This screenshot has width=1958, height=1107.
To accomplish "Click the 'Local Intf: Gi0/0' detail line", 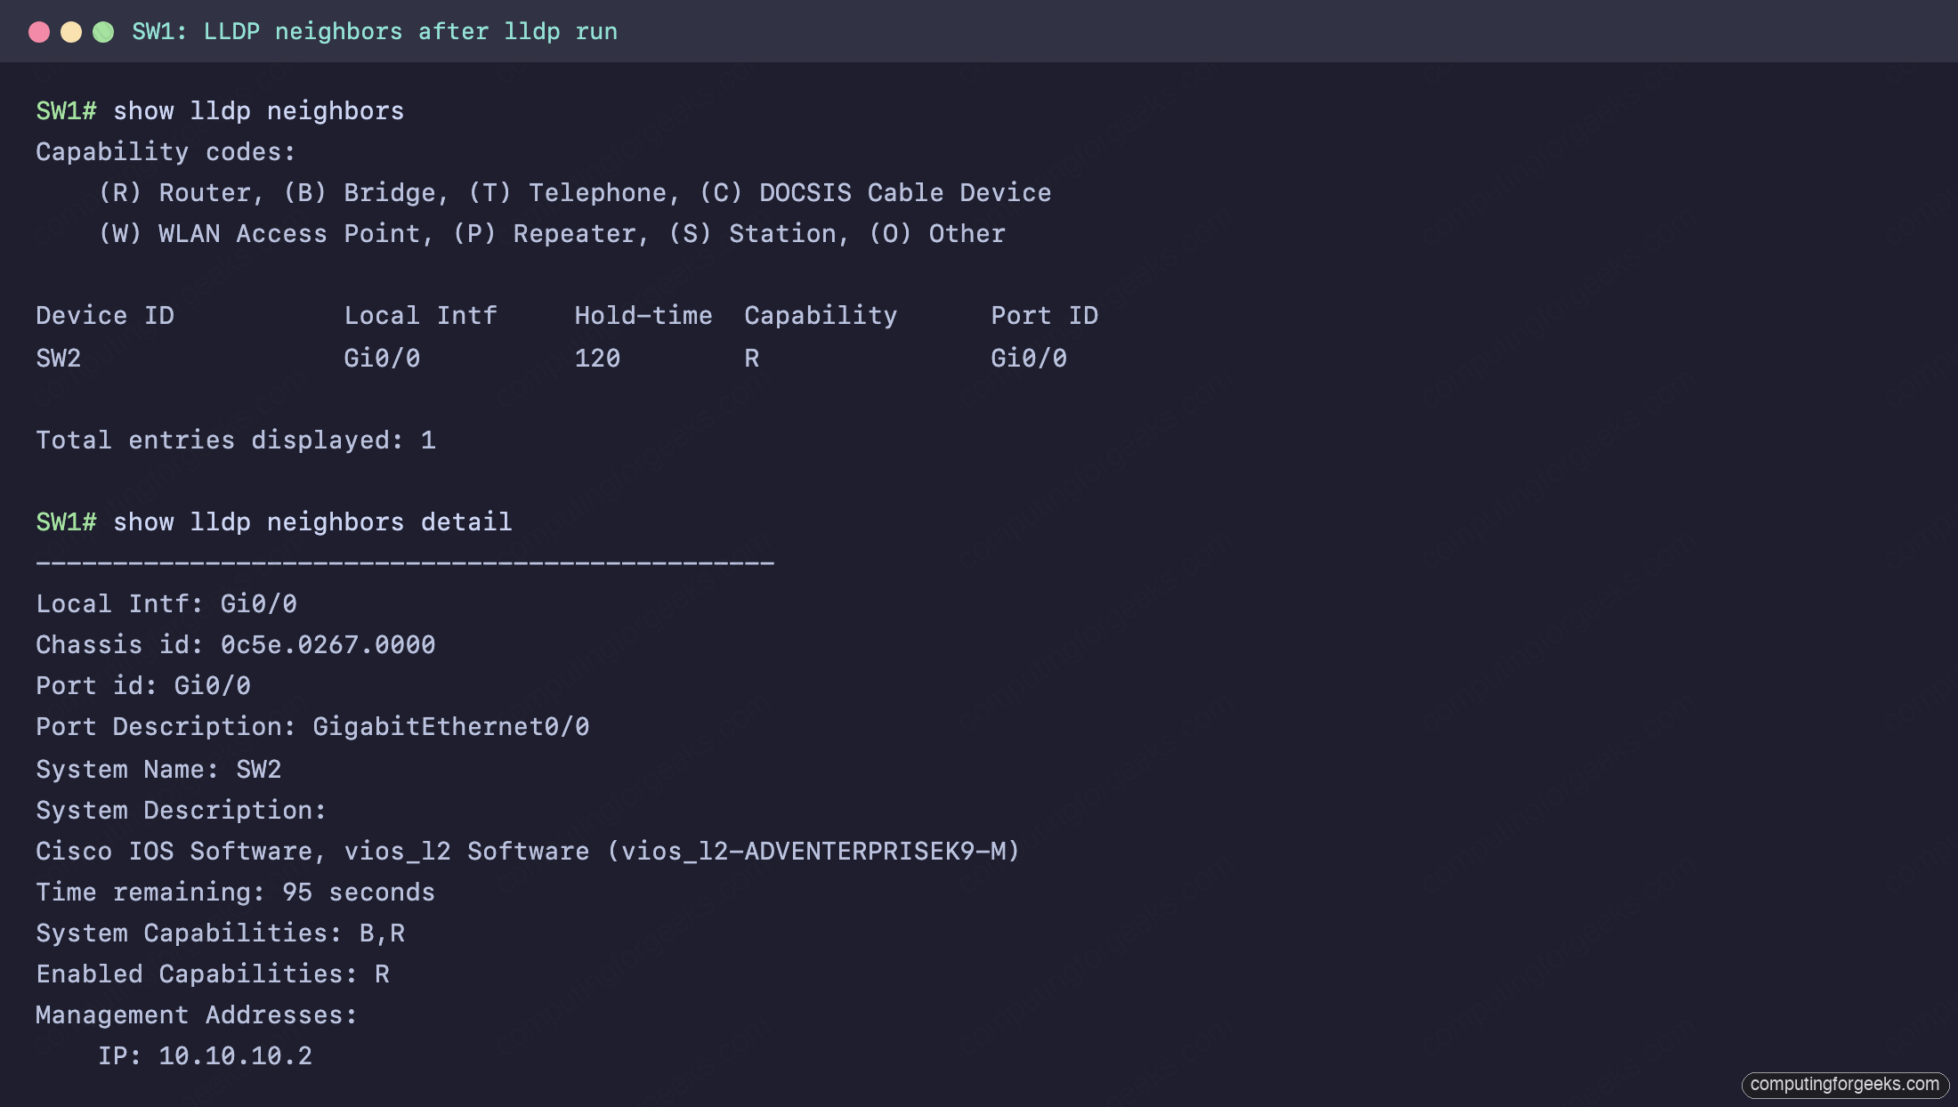I will (x=166, y=604).
